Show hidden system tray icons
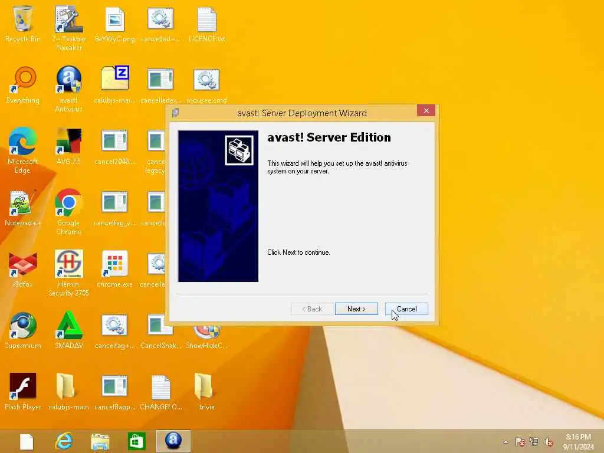604x453 pixels. pyautogui.click(x=505, y=442)
